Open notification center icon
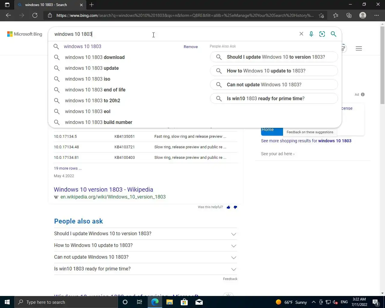This screenshot has width=385, height=308. (x=376, y=302)
